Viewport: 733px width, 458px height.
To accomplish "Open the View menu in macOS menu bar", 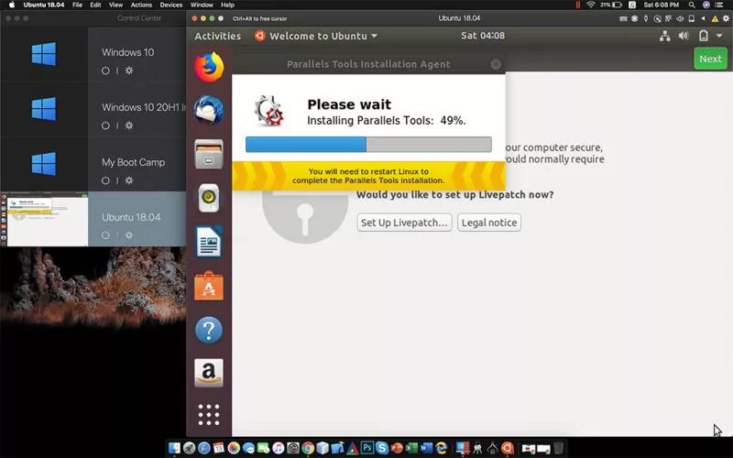I will pos(115,5).
